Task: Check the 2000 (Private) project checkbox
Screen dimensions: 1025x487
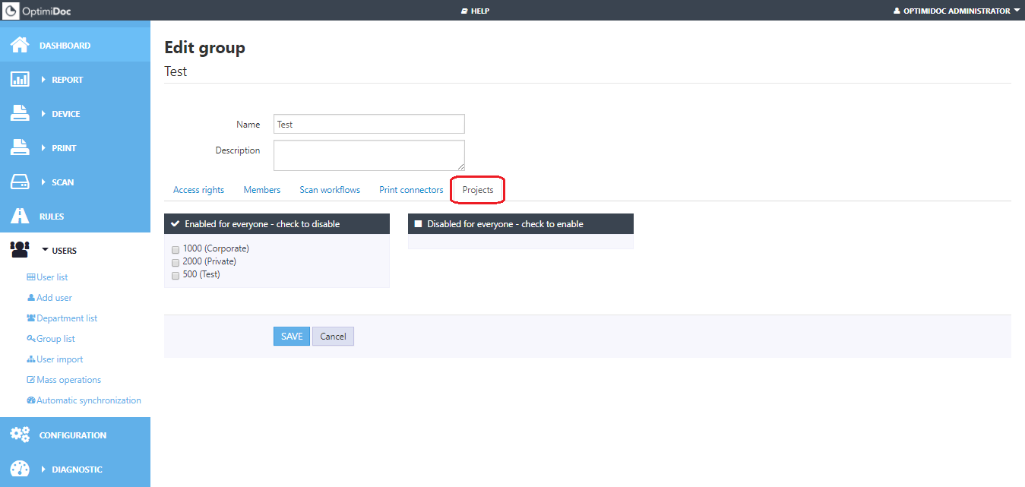Action: [176, 262]
